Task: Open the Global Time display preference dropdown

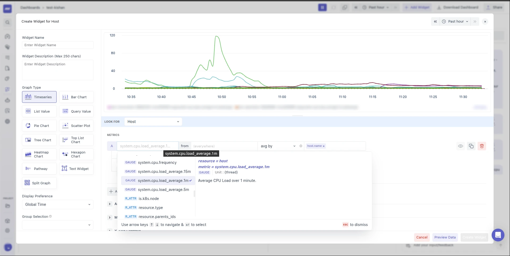Action: (58, 204)
